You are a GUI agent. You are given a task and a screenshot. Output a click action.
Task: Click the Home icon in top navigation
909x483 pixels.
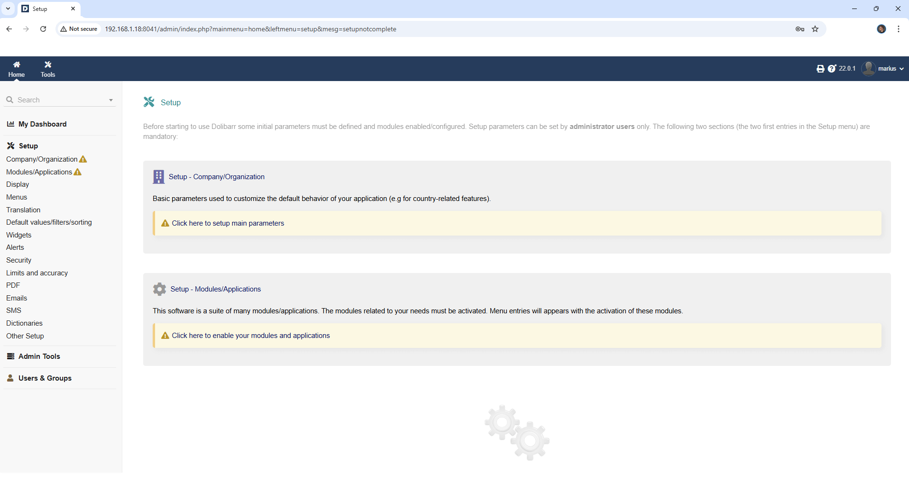click(x=17, y=65)
